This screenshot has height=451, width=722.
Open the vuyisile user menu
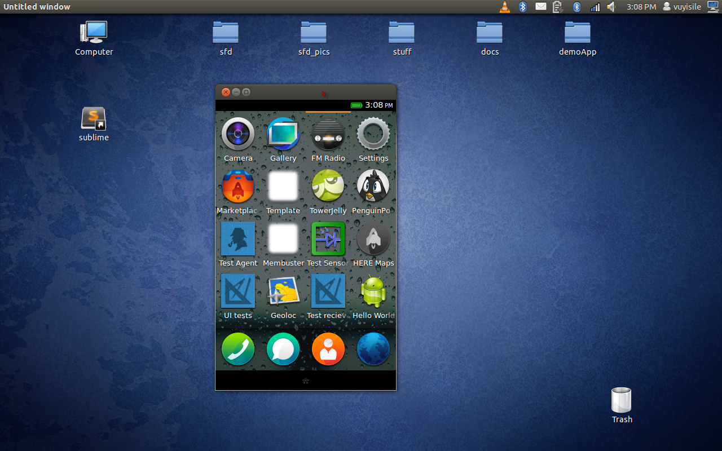[x=682, y=7]
